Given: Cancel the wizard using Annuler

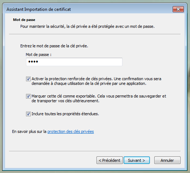Looking at the screenshot, I should click(167, 160).
